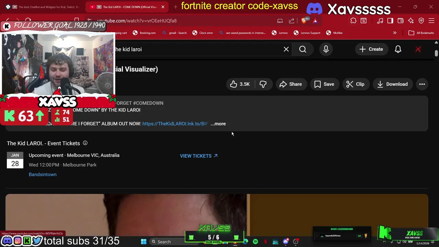Open more actions three-dot menu
This screenshot has width=439, height=247.
tap(422, 84)
